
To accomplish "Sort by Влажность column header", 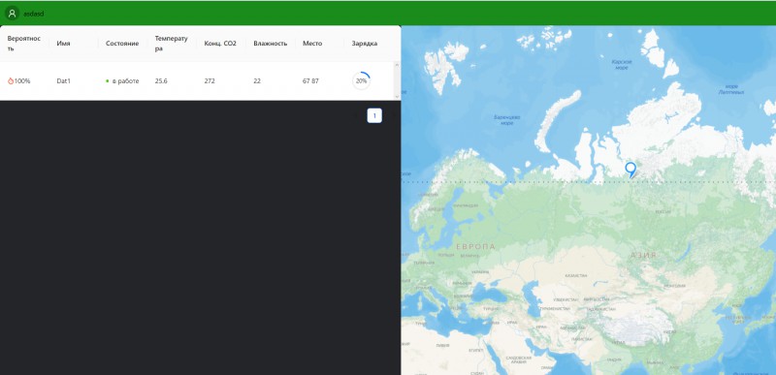I will (x=271, y=43).
